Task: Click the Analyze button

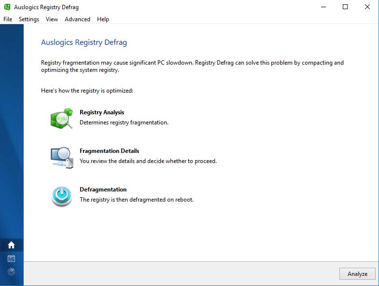Action: (x=357, y=273)
